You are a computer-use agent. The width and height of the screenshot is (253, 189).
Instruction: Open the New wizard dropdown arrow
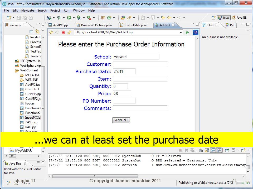coord(13,18)
